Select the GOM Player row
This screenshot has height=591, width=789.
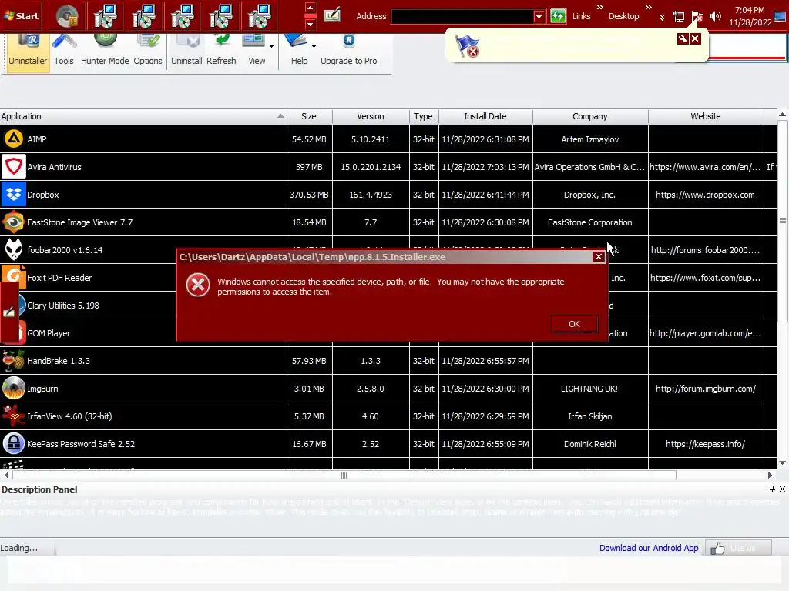click(88, 332)
